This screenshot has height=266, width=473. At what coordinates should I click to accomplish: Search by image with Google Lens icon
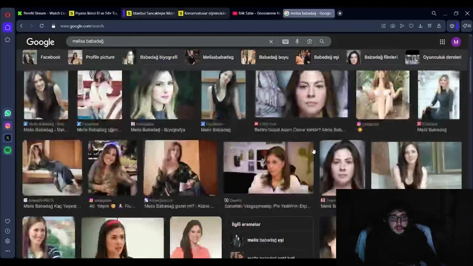point(309,41)
